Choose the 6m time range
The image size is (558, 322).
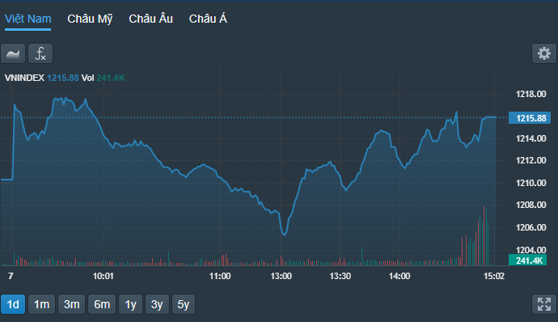coord(102,304)
